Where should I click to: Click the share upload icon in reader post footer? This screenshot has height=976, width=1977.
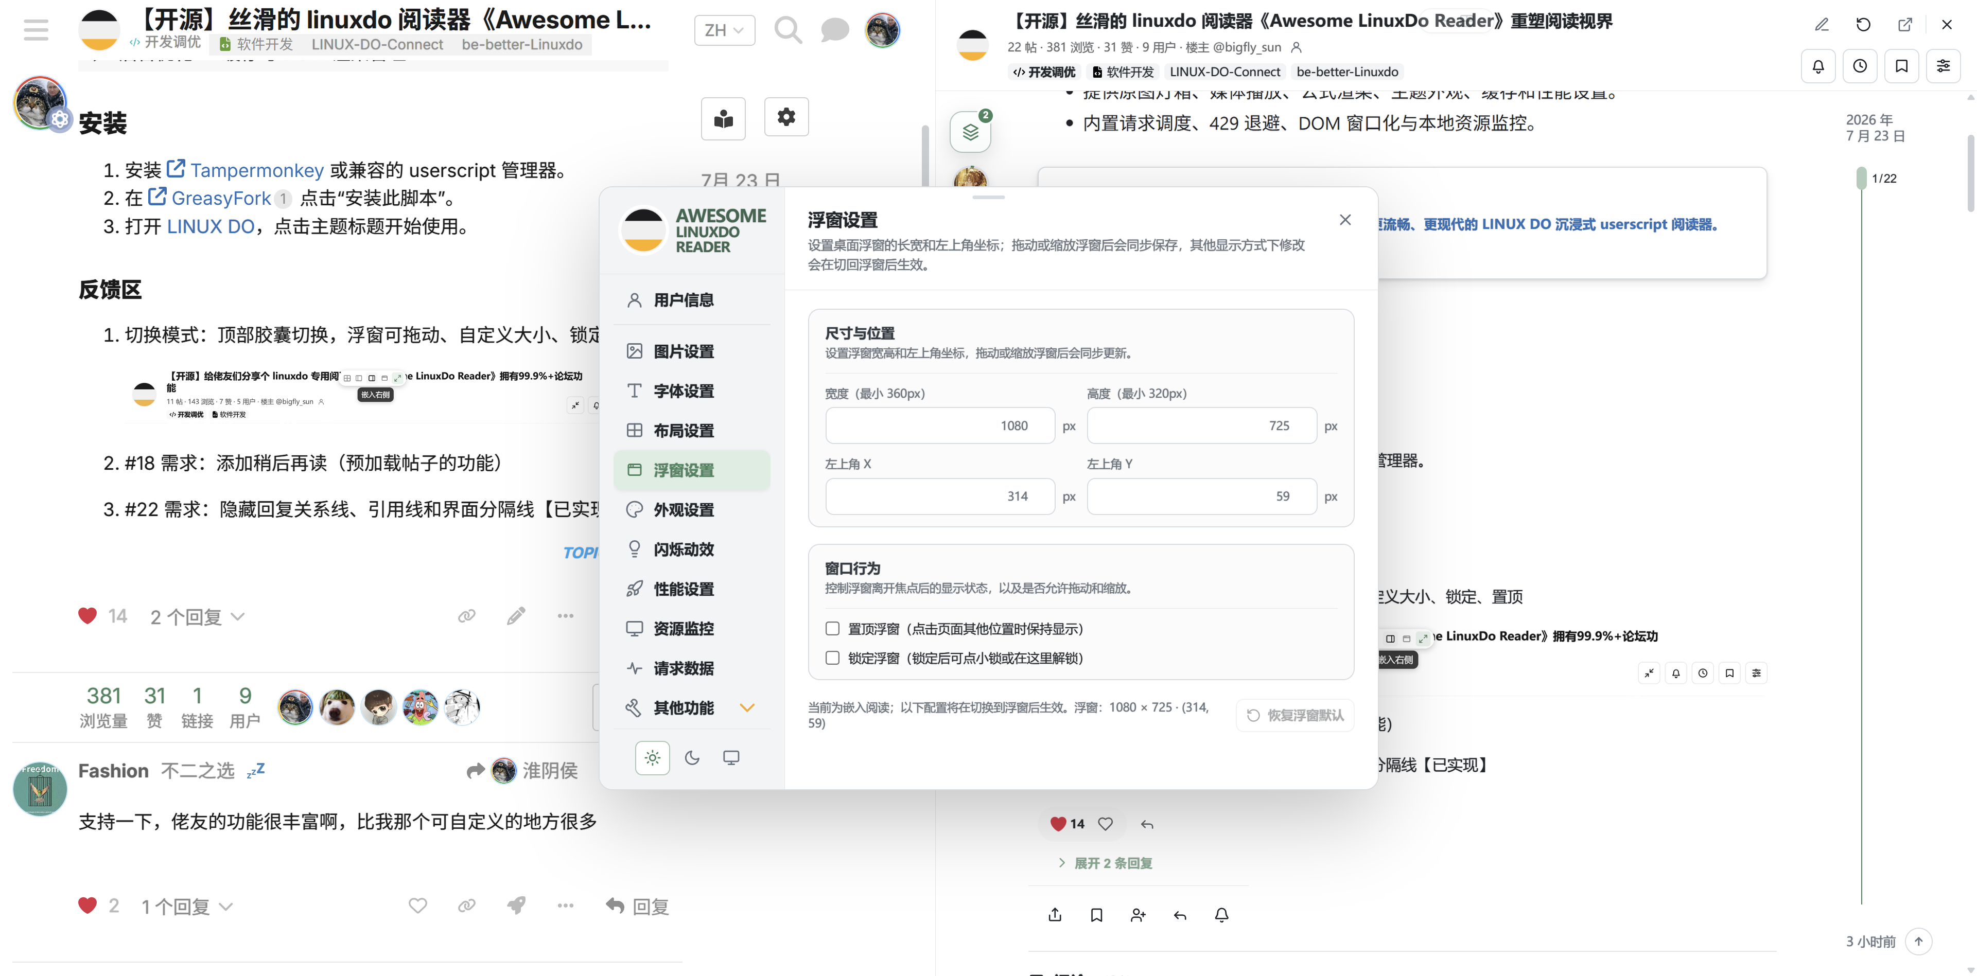pos(1055,915)
